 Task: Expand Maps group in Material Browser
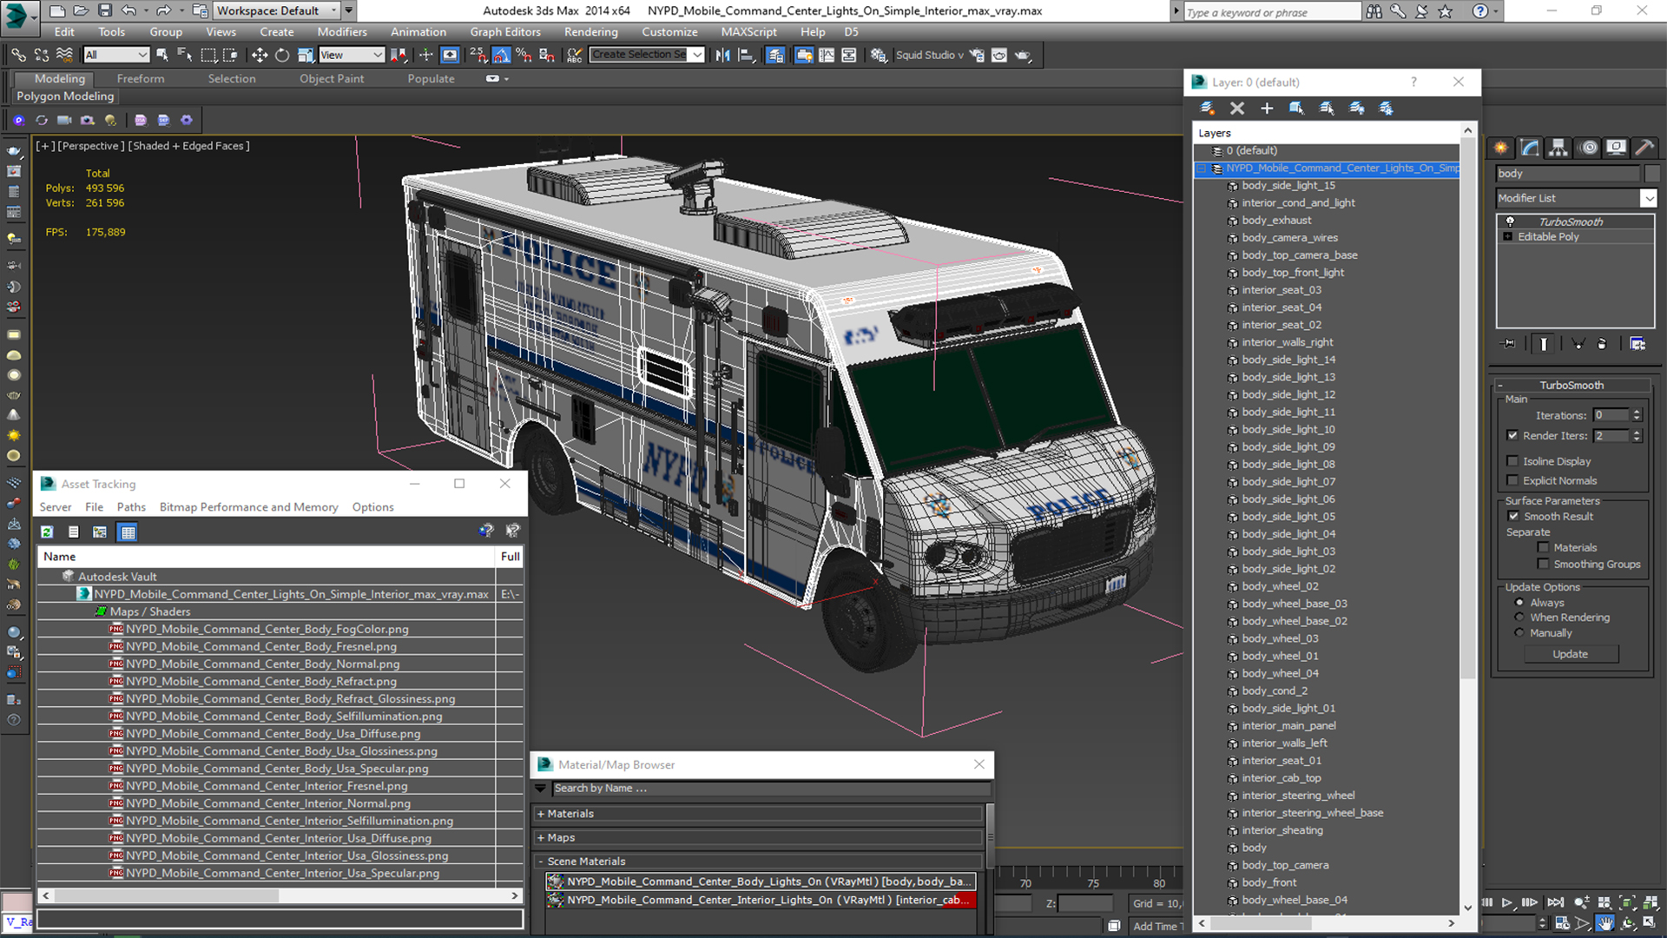pos(541,837)
